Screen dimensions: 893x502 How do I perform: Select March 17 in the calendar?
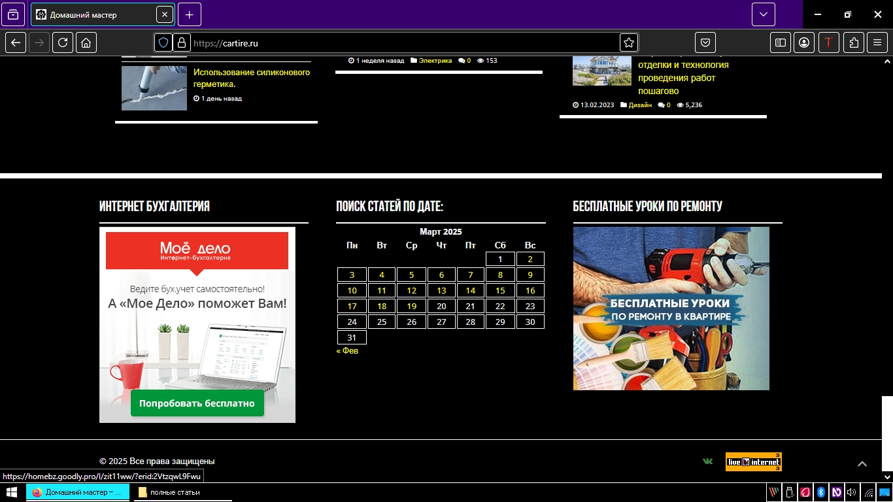click(x=352, y=306)
